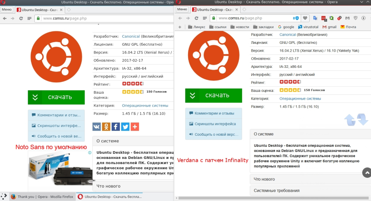This screenshot has width=371, height=201.
Task: Open закладки bookmarks folder
Action: (x=263, y=27)
